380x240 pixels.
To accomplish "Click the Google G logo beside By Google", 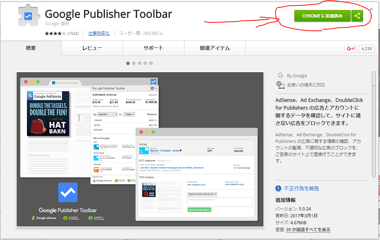I will tap(280, 75).
